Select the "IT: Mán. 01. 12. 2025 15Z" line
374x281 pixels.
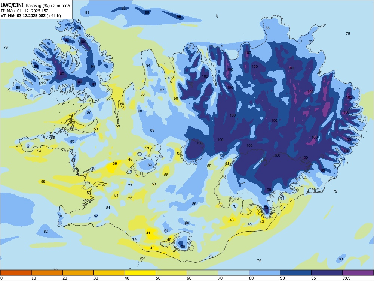(25, 11)
